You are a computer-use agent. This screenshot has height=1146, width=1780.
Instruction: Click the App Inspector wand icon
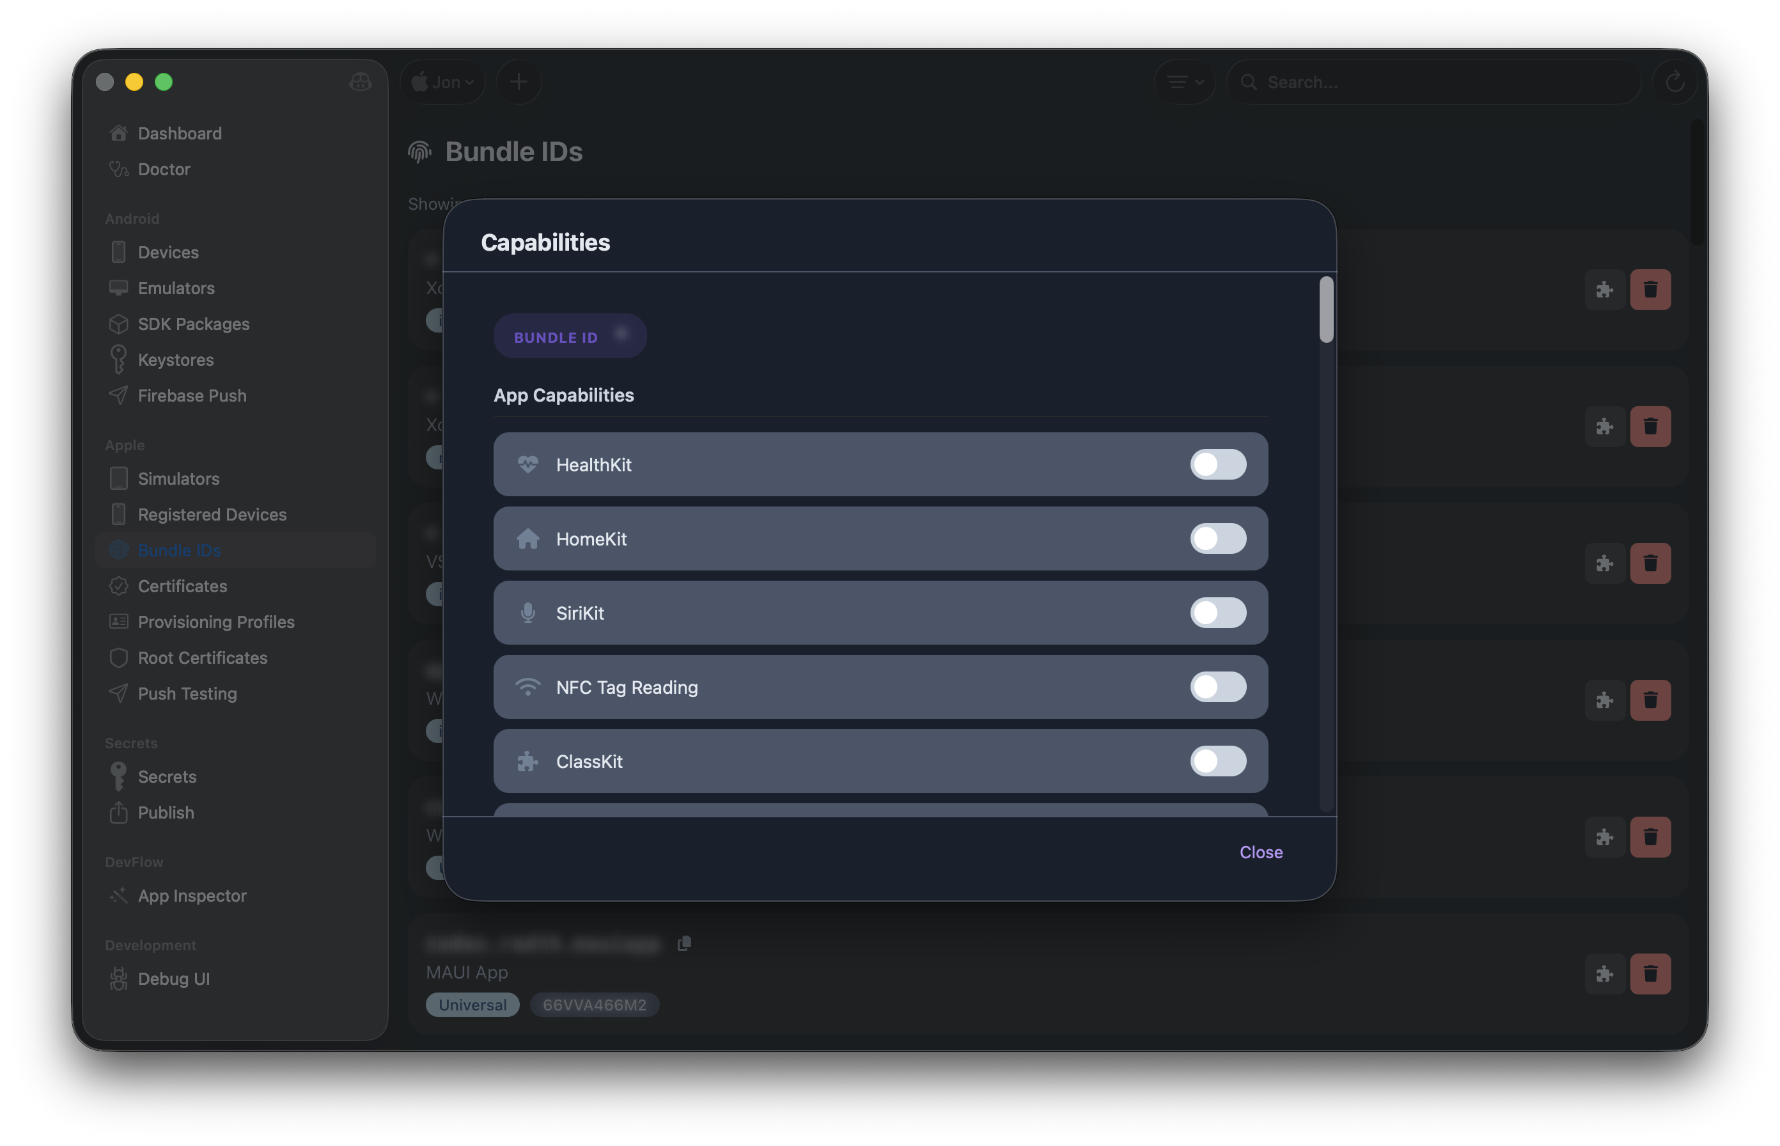click(x=118, y=895)
